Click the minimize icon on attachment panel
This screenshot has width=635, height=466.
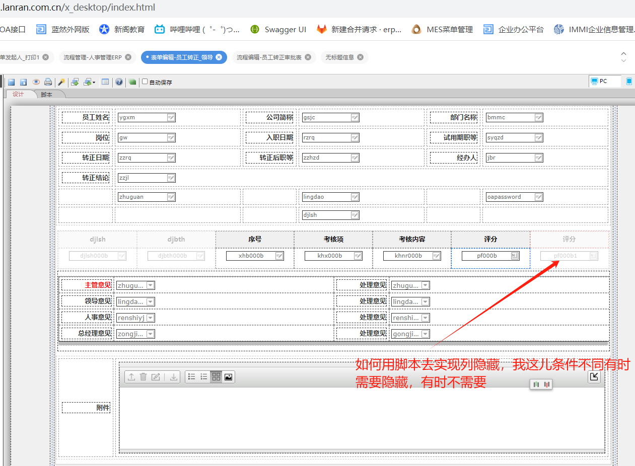click(x=594, y=376)
